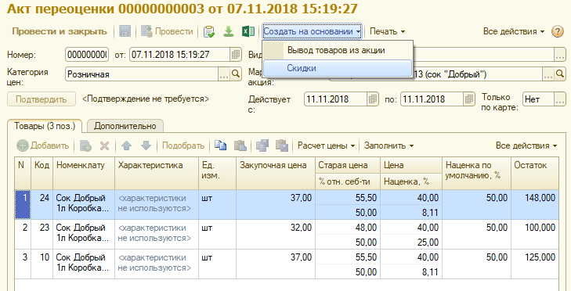Open help via the question mark icon
Image resolution: width=571 pixels, height=291 pixels.
(x=558, y=31)
